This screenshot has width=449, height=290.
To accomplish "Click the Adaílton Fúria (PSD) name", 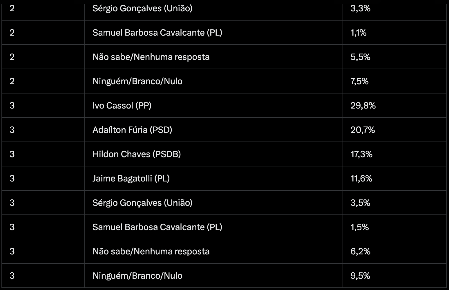I will (x=132, y=130).
